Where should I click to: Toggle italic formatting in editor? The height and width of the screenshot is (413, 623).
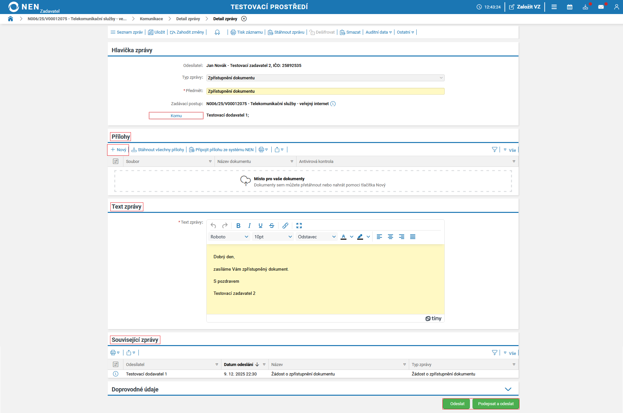249,226
